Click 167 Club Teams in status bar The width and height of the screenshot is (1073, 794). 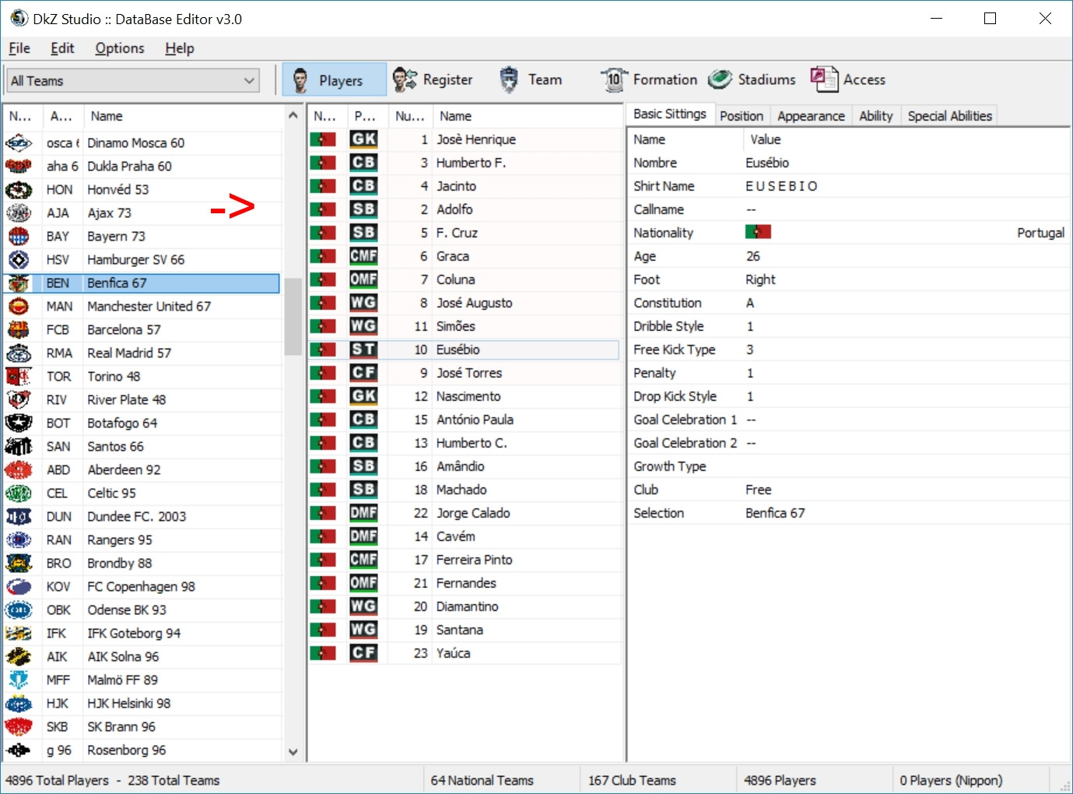[632, 780]
